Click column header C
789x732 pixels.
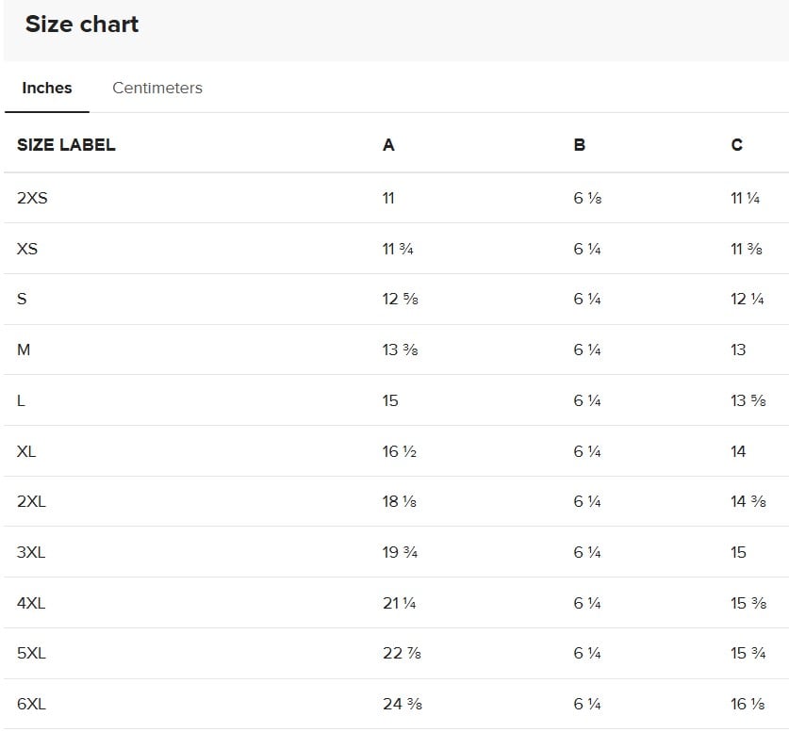coord(736,145)
